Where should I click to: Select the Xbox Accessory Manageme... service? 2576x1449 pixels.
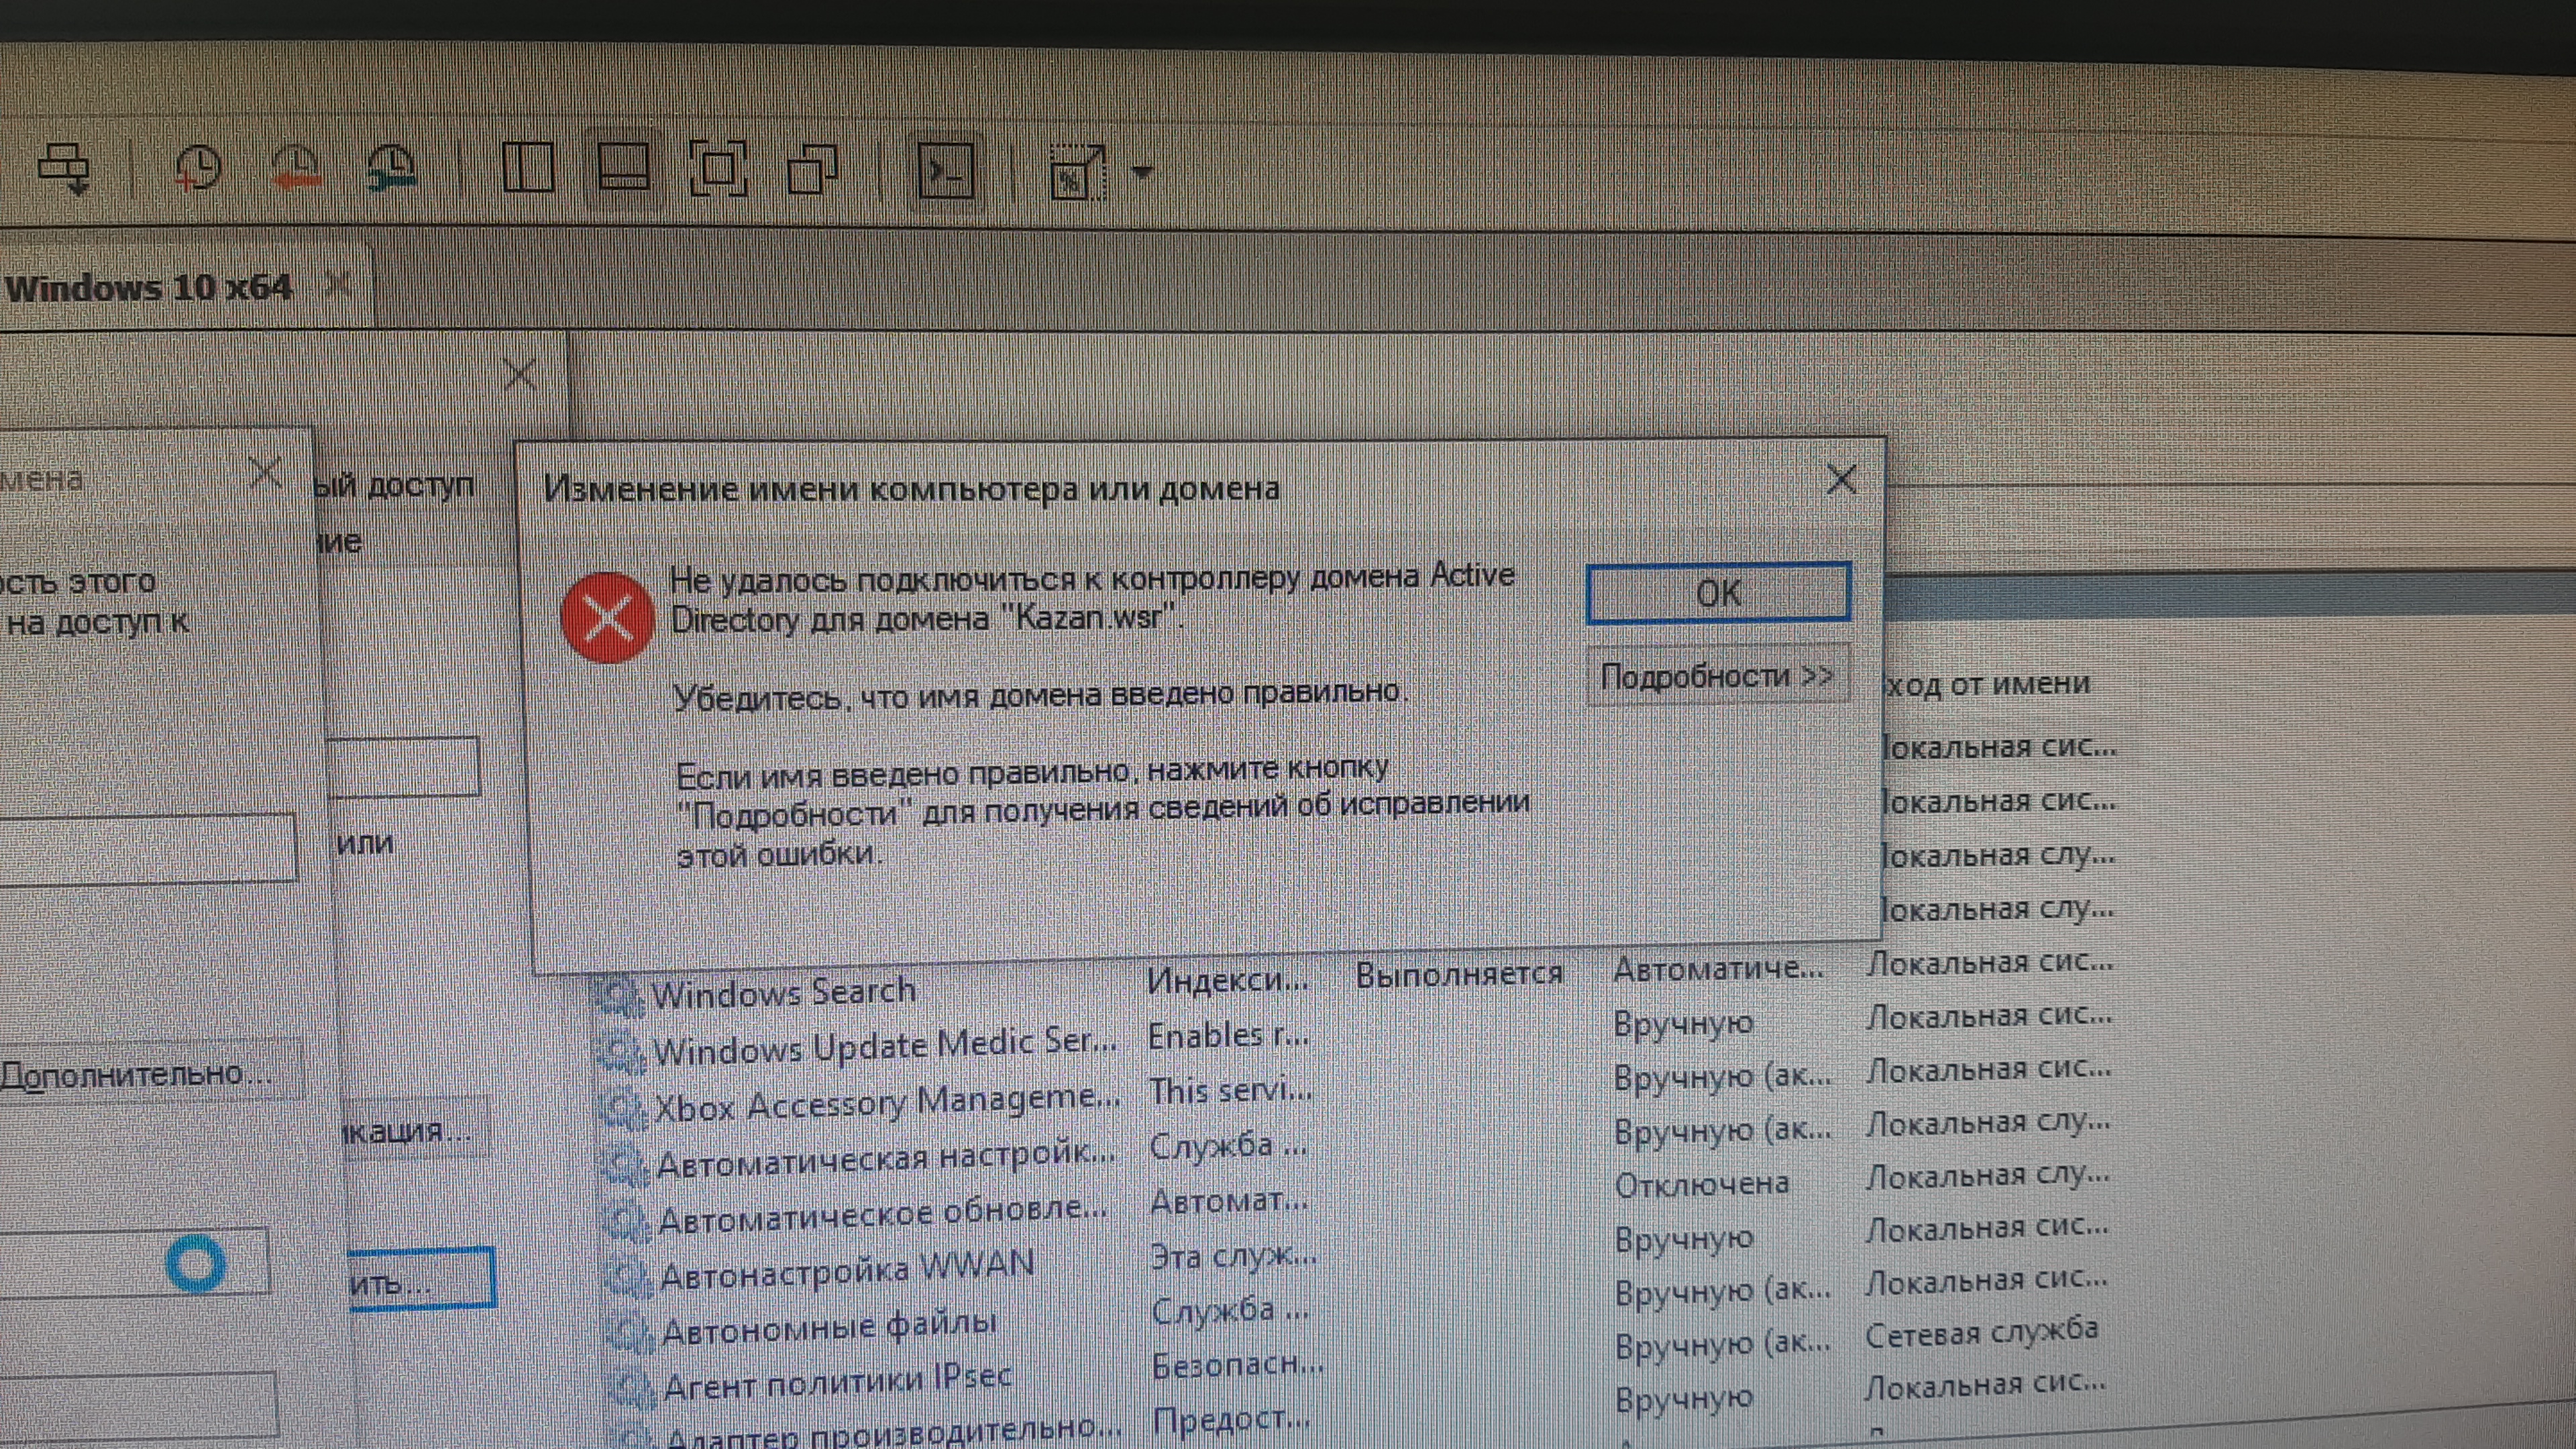tap(887, 1102)
